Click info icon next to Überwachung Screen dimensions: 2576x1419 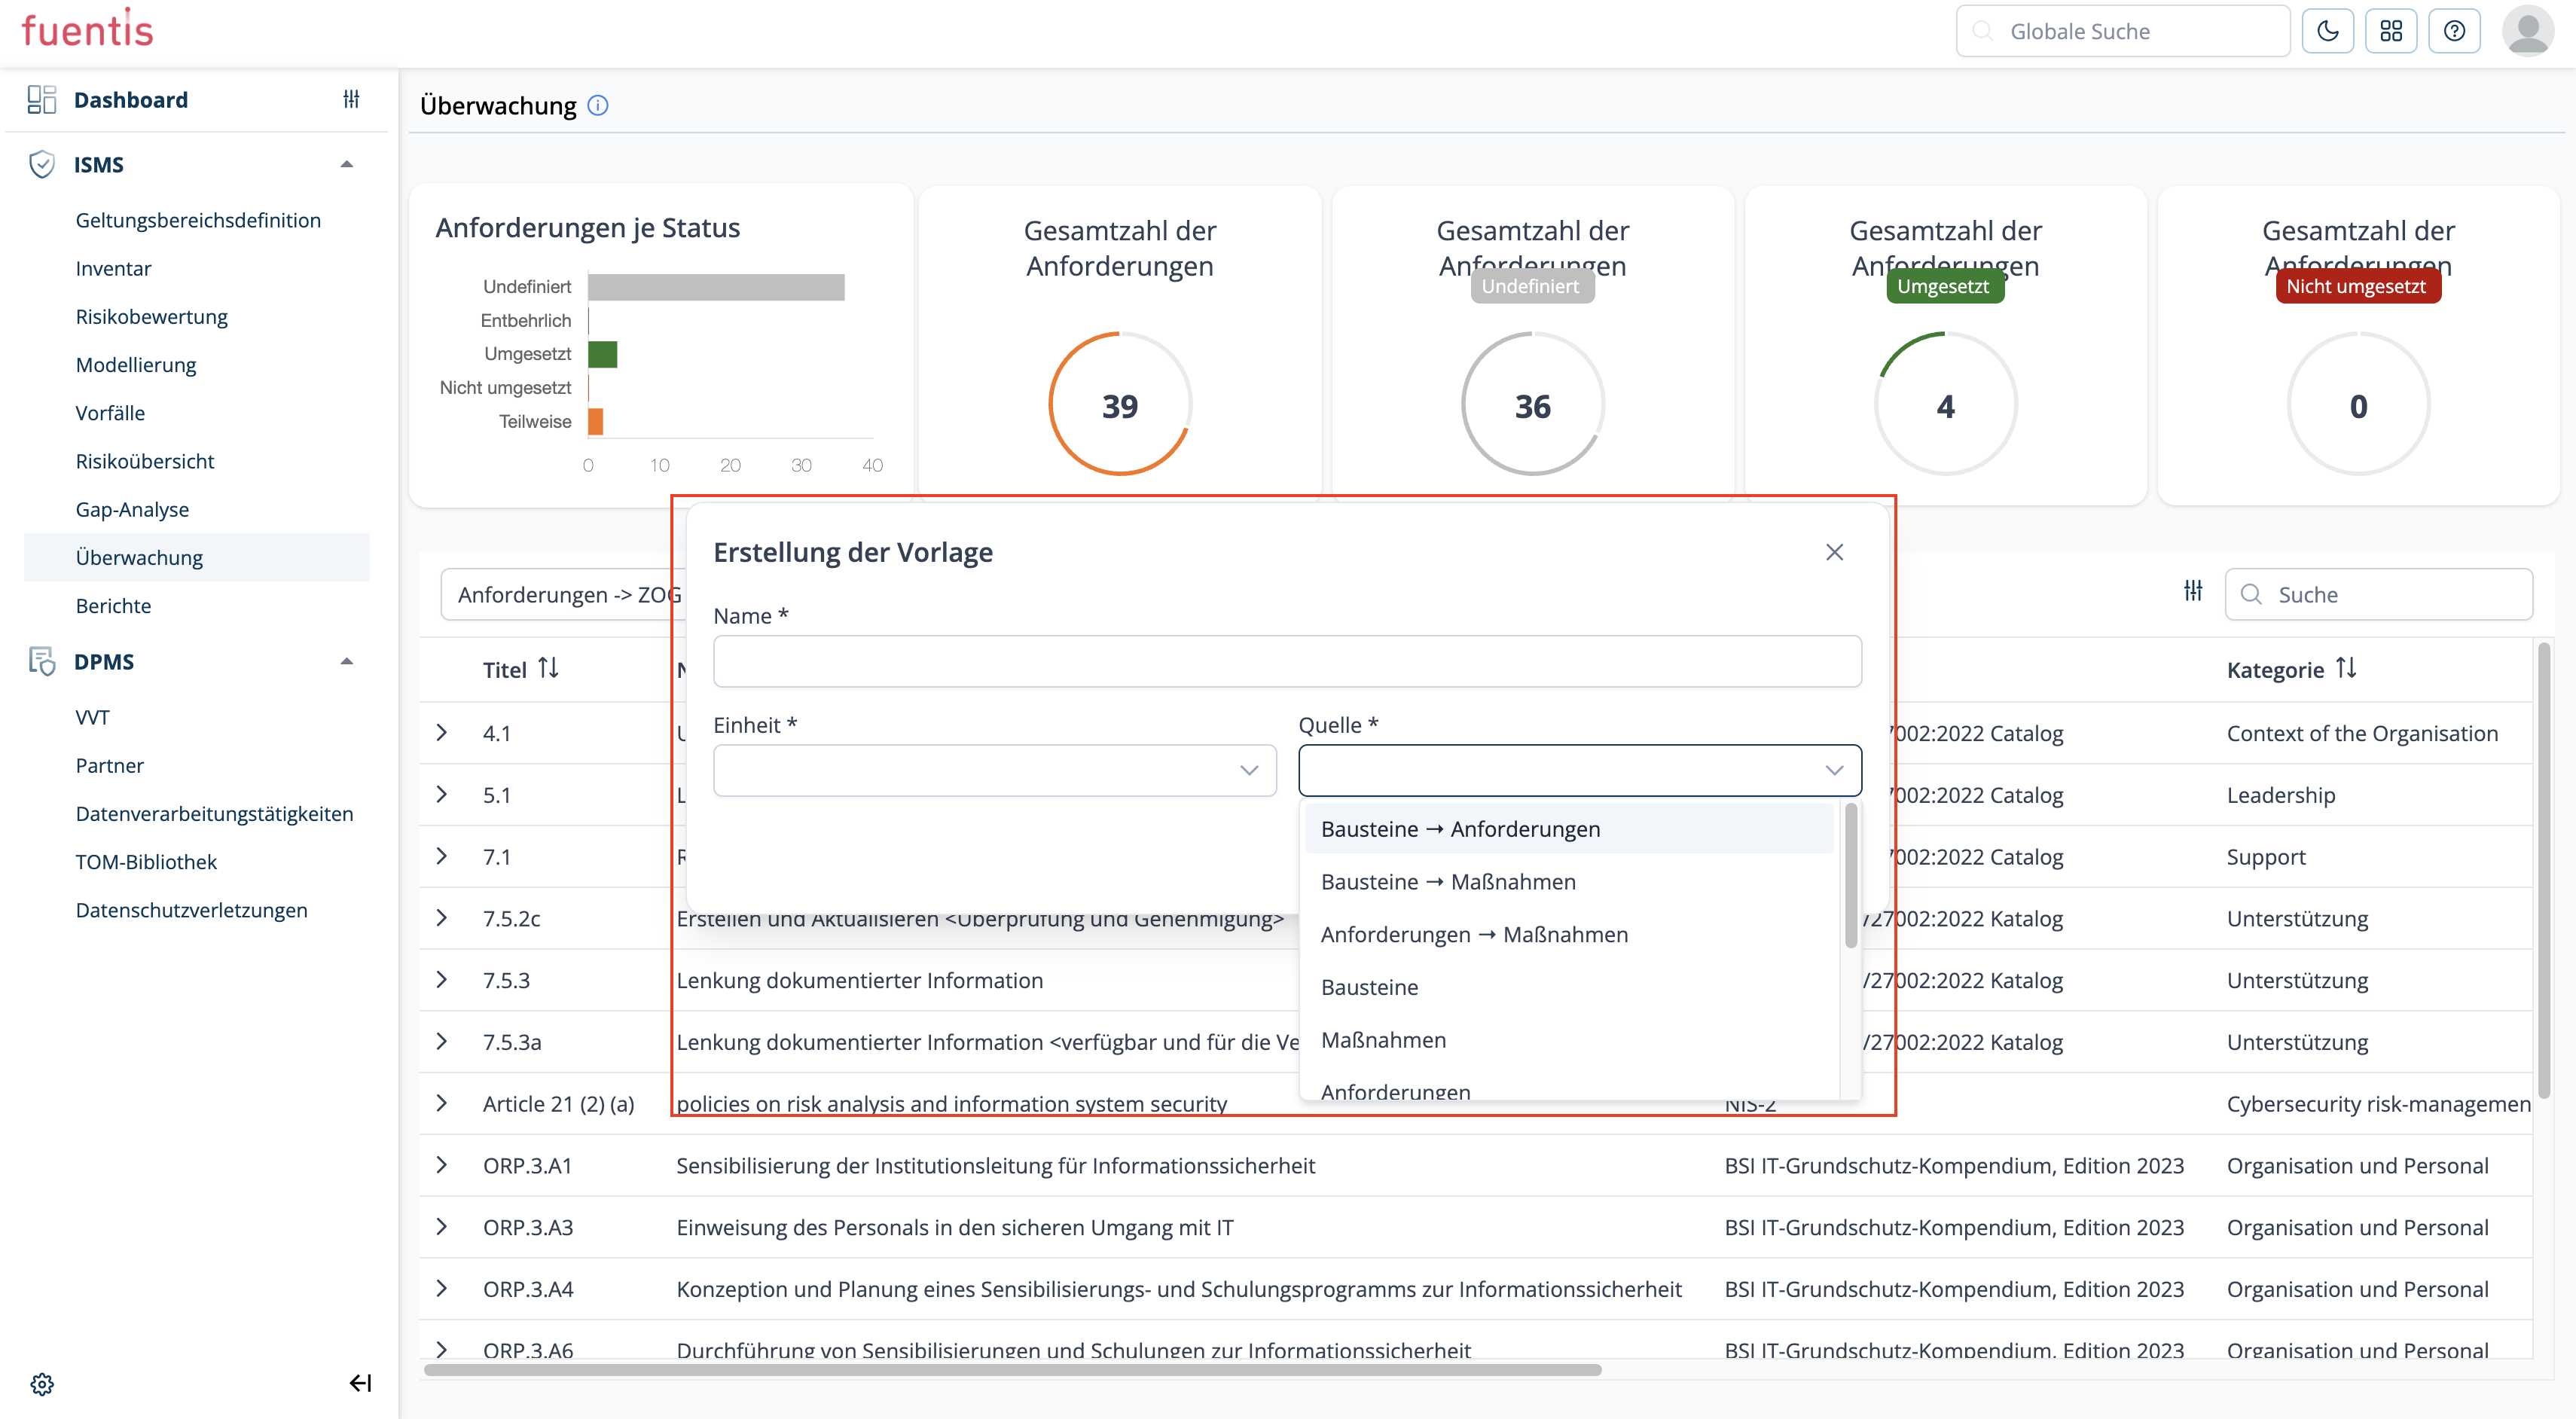(x=598, y=105)
